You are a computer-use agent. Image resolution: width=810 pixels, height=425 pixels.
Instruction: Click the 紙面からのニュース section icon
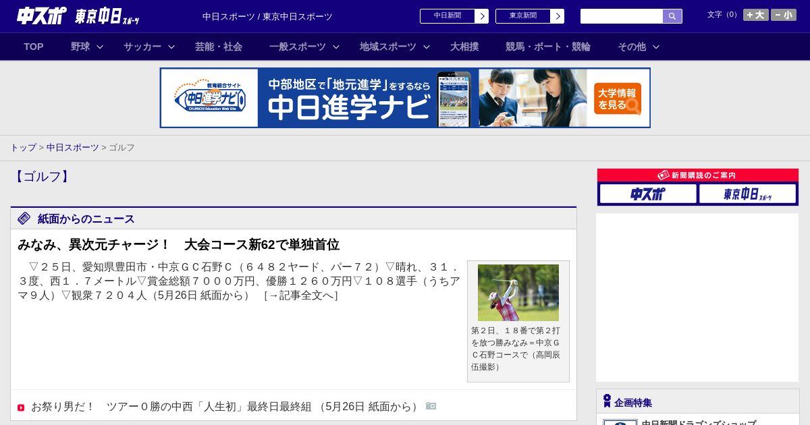tap(24, 219)
